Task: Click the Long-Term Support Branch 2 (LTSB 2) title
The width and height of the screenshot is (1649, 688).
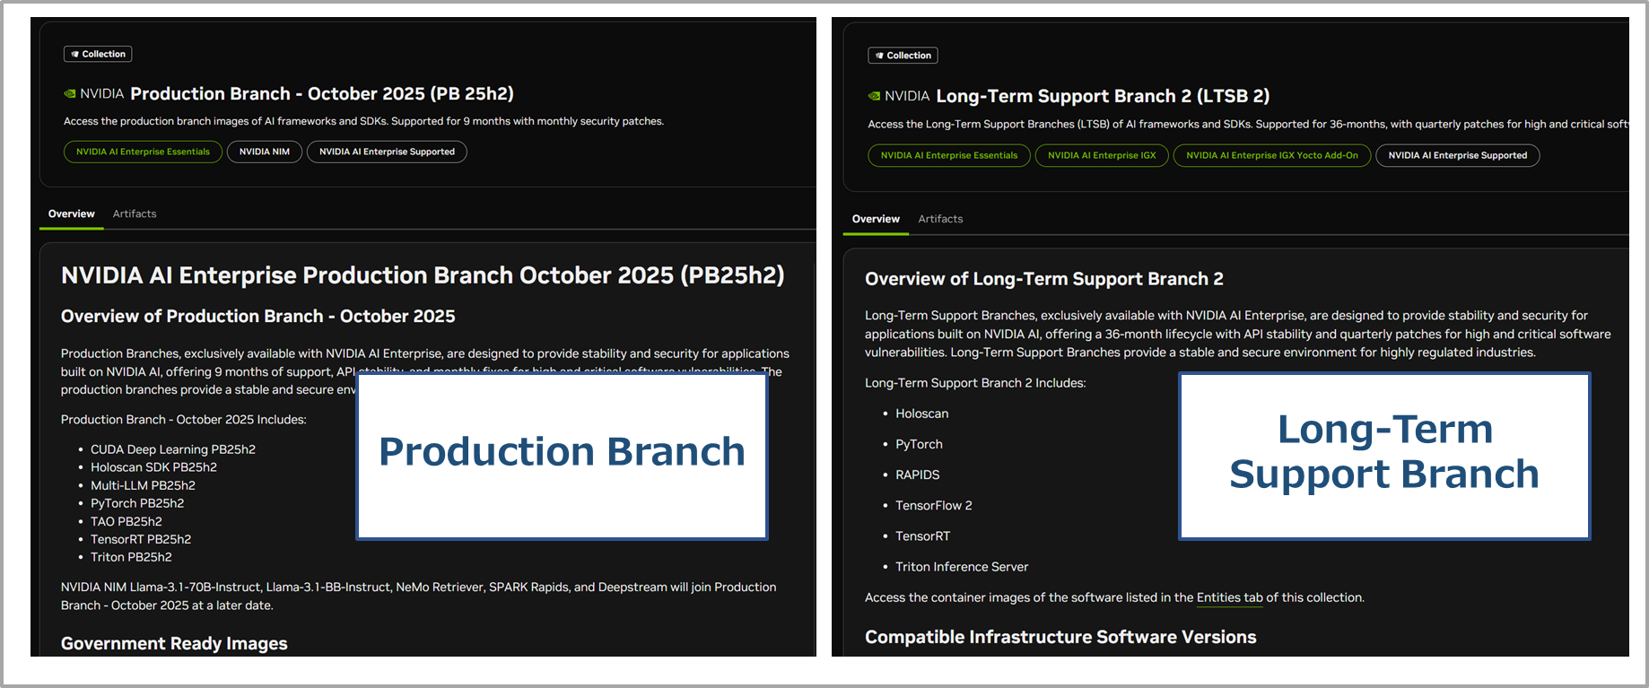Action: tap(1102, 96)
